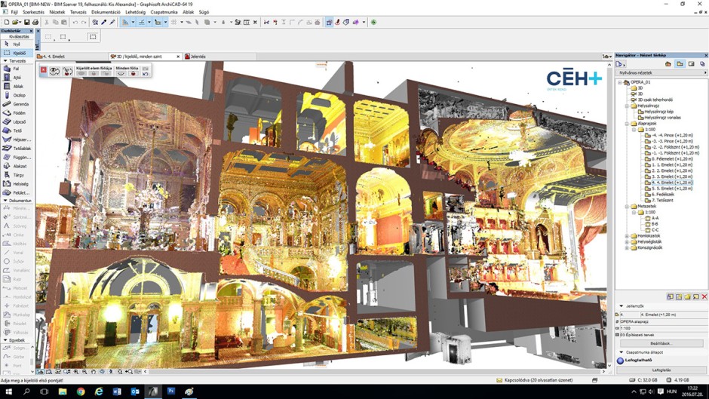This screenshot has width=709, height=399.
Task: Select the Ablak (Window) tool
Action: (x=15, y=87)
